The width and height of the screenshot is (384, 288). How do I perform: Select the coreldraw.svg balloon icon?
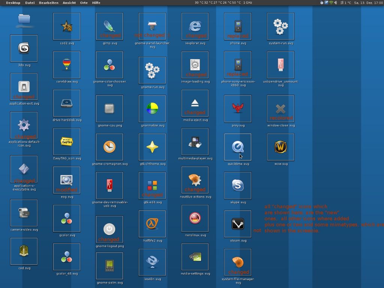tap(67, 64)
